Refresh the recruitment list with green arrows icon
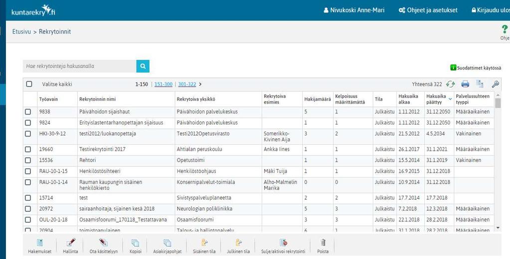 (451, 84)
